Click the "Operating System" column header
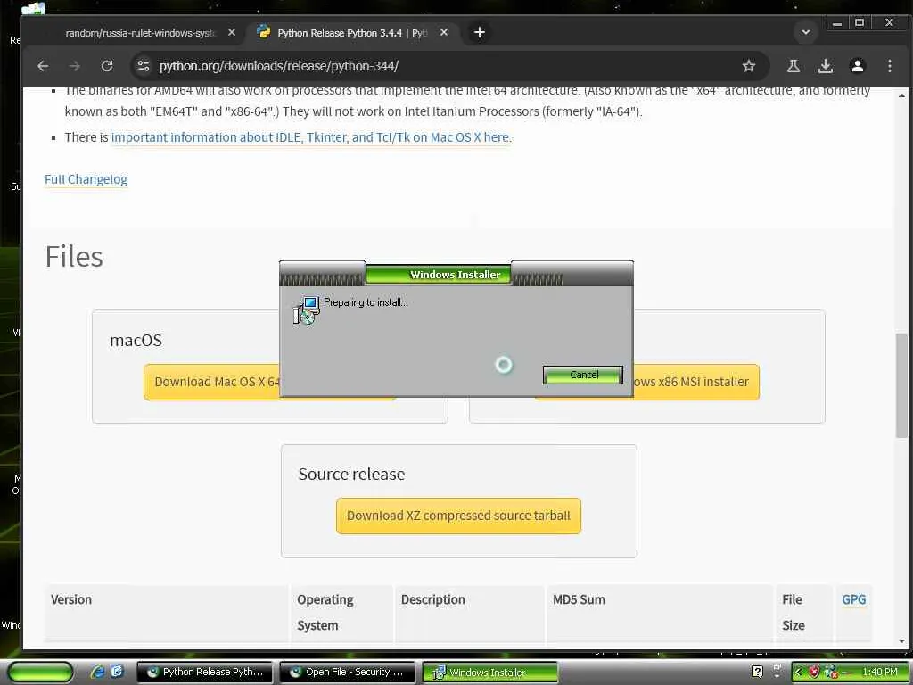The image size is (913, 685). coord(325,612)
